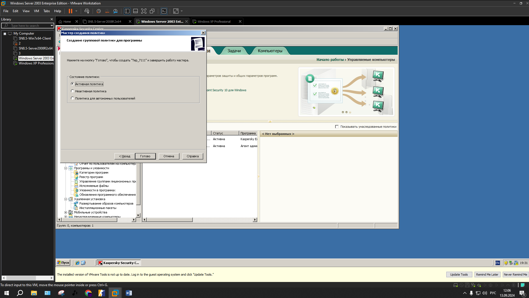This screenshot has width=529, height=298.
Task: Take a snapshot of the VM
Action: (99, 11)
